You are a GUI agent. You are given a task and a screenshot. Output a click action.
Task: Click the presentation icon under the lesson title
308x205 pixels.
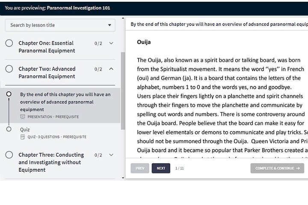pos(23,117)
